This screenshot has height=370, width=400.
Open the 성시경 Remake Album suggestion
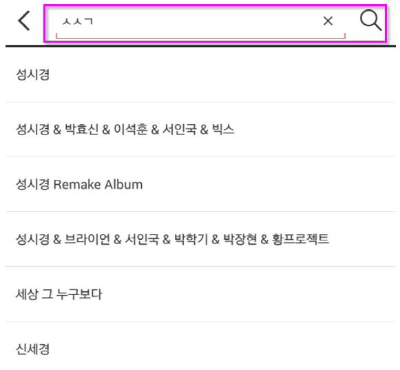[x=200, y=184]
